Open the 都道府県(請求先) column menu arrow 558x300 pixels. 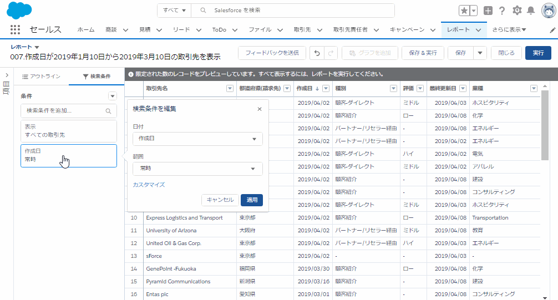(x=287, y=89)
